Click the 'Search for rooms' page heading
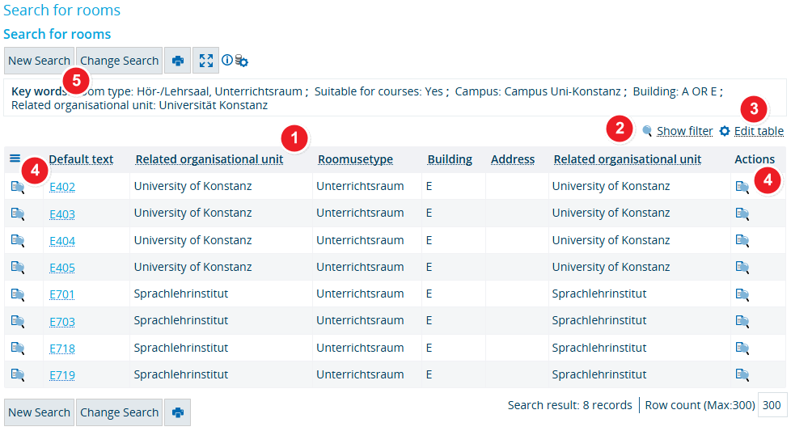Viewport: 791px width, 431px height. [x=61, y=10]
